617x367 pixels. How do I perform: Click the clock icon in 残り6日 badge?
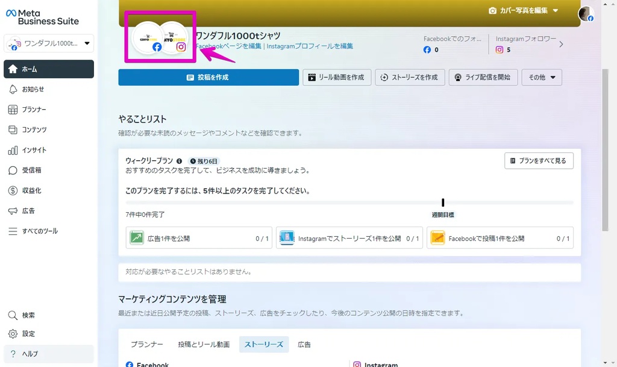pyautogui.click(x=193, y=162)
